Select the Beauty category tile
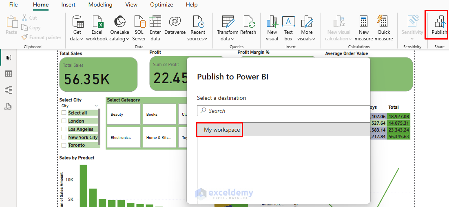 tap(124, 114)
